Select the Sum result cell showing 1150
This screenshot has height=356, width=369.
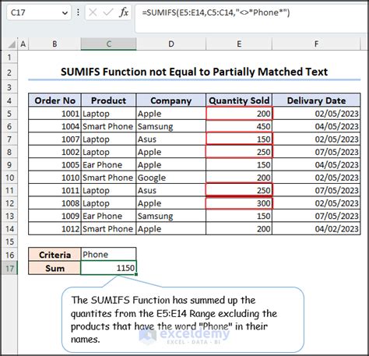point(108,268)
